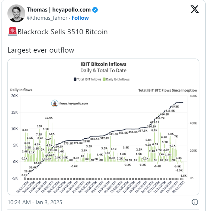Click the -3.5K outflow data label
Screen dimensions: 215x211
point(183,176)
